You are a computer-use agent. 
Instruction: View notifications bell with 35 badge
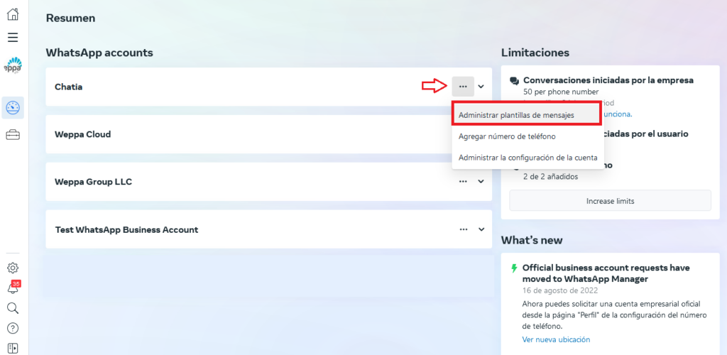click(13, 288)
